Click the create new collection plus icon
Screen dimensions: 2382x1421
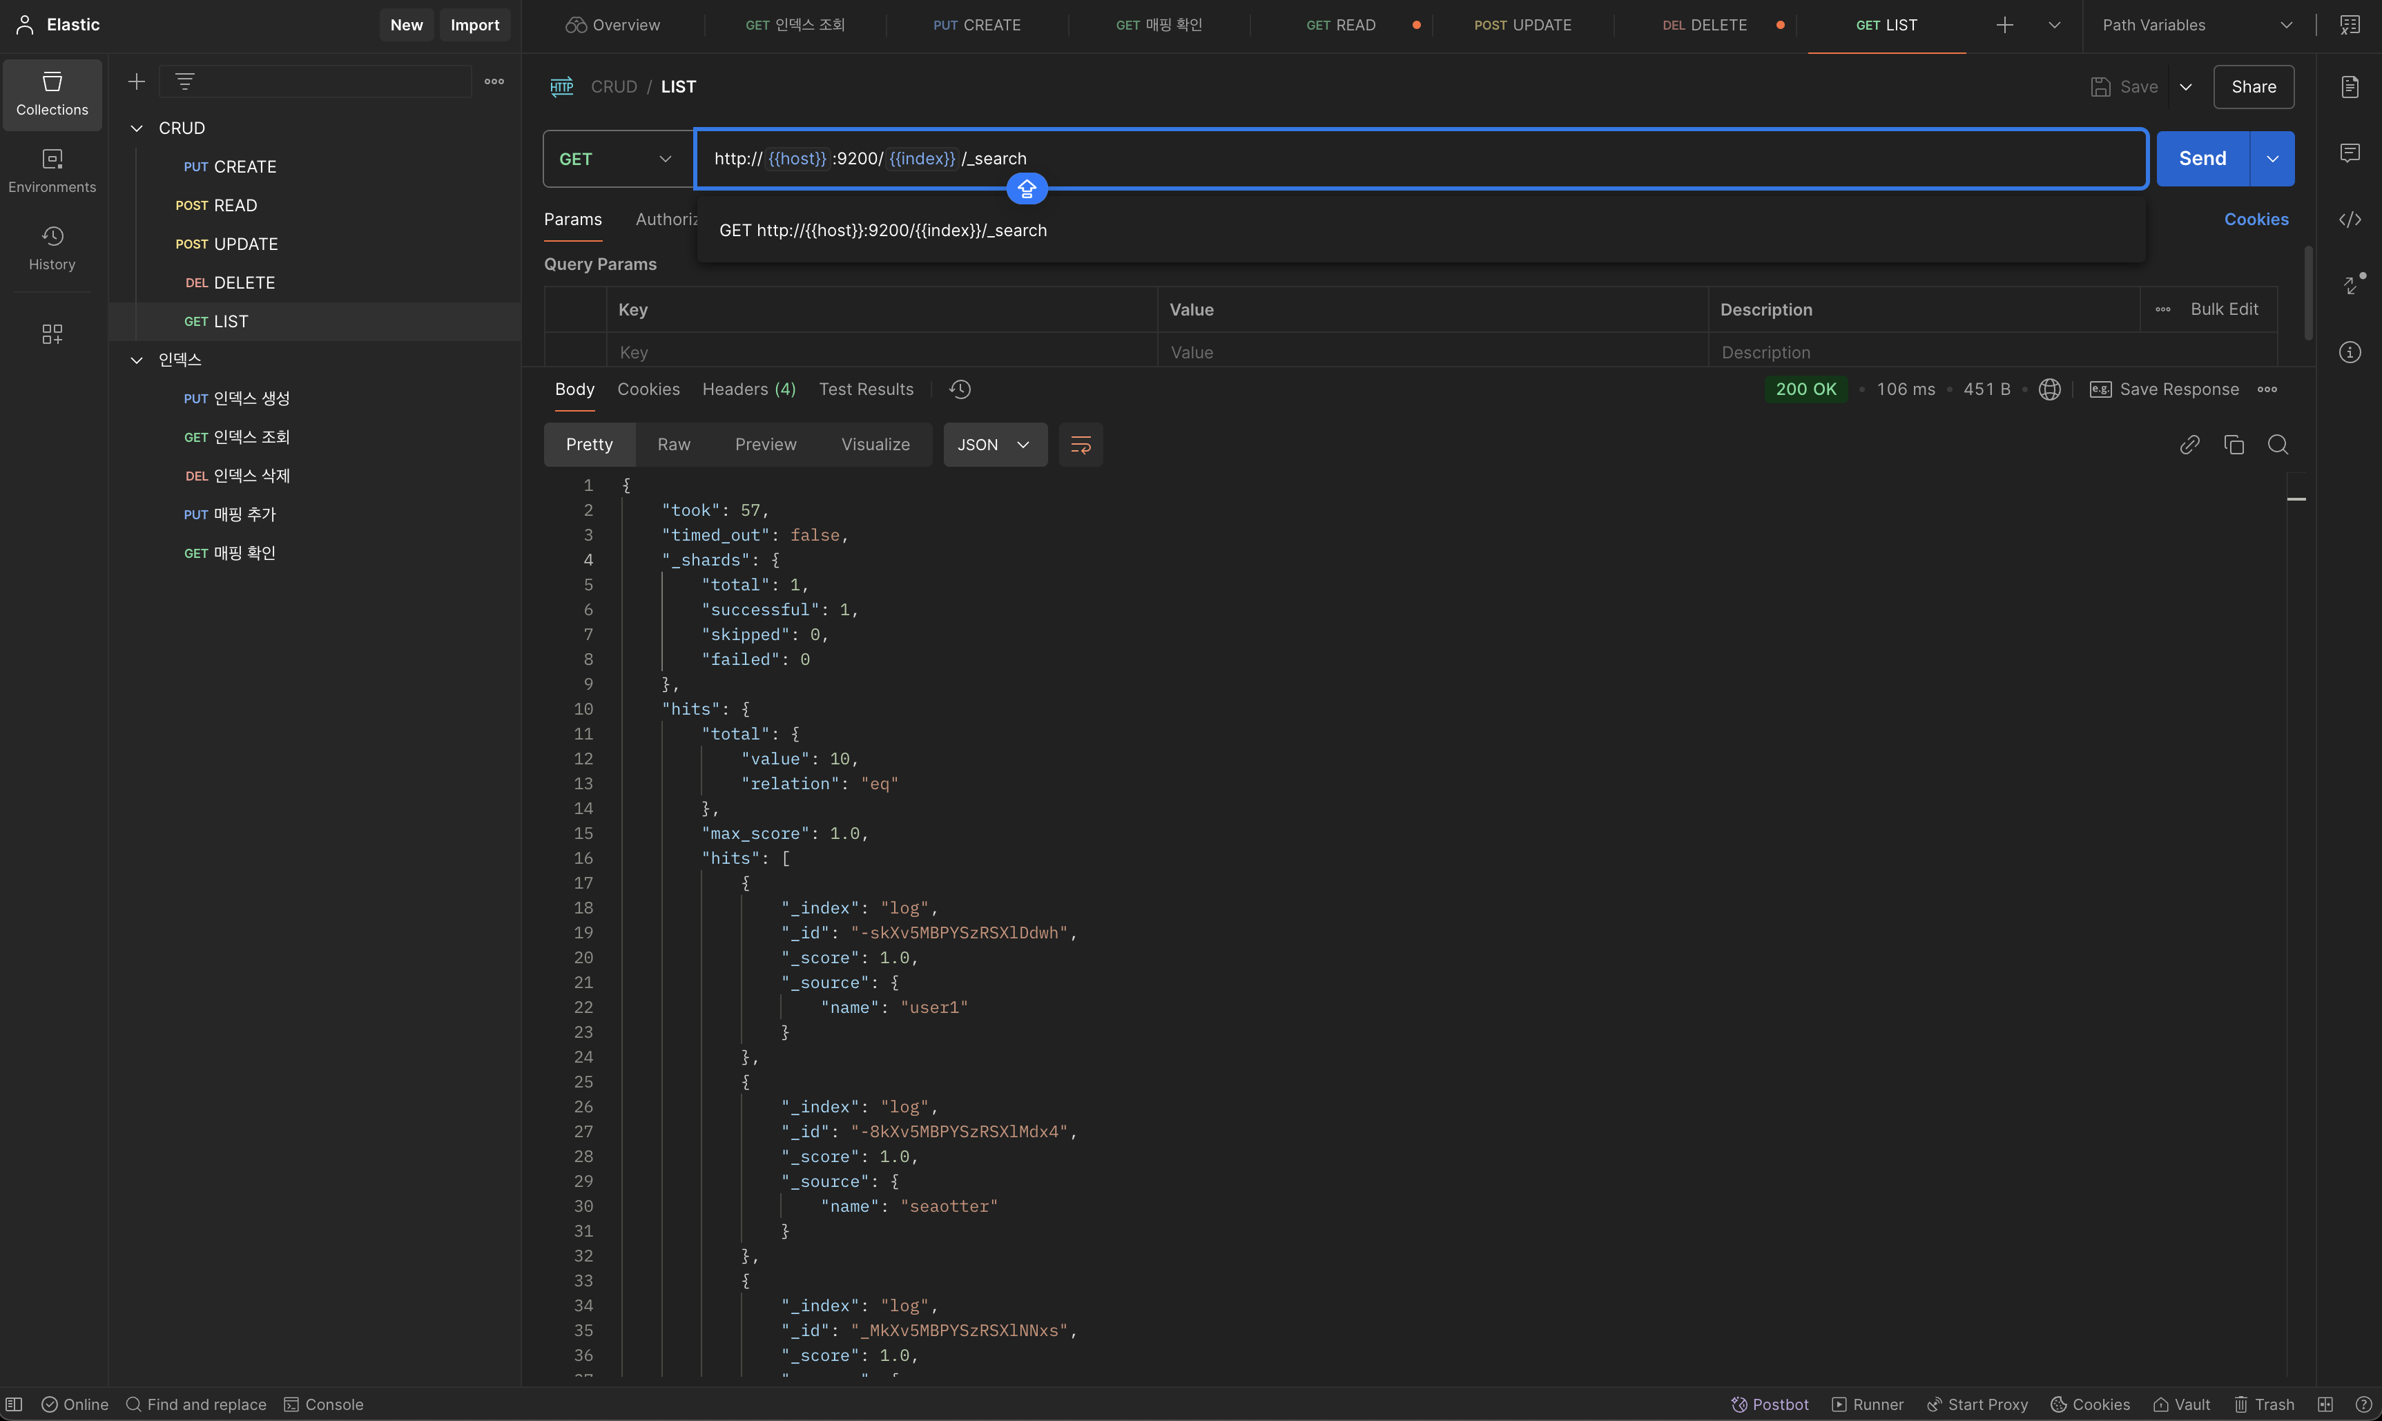pyautogui.click(x=137, y=81)
